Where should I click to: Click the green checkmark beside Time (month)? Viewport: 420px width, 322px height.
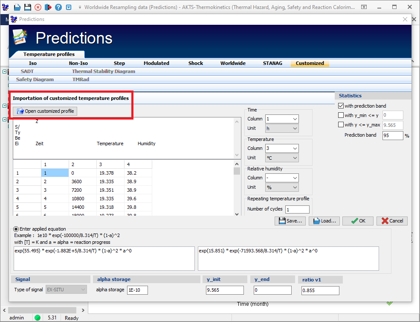(x=389, y=303)
